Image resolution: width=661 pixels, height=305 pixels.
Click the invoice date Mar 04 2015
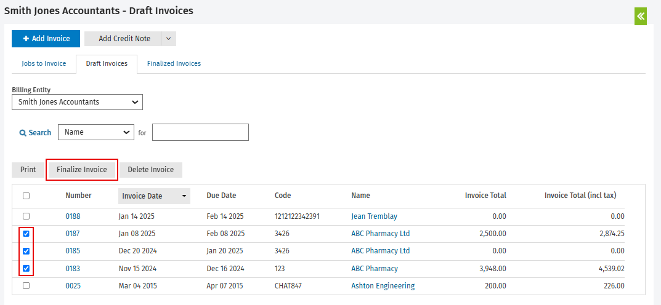click(137, 286)
